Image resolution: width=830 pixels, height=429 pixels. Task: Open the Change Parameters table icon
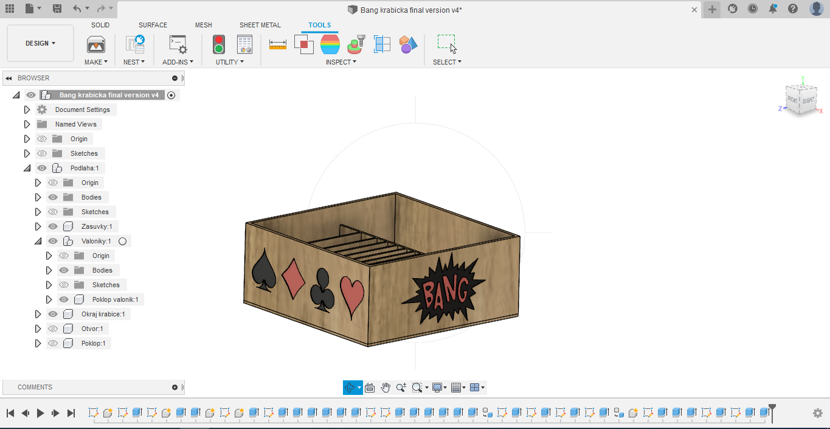[x=244, y=44]
